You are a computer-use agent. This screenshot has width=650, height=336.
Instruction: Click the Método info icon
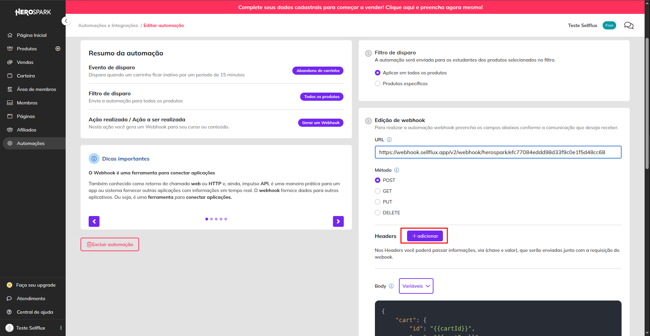coord(397,170)
